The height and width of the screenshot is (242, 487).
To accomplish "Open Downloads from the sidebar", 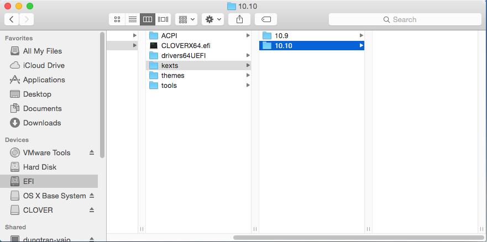I will click(x=41, y=123).
